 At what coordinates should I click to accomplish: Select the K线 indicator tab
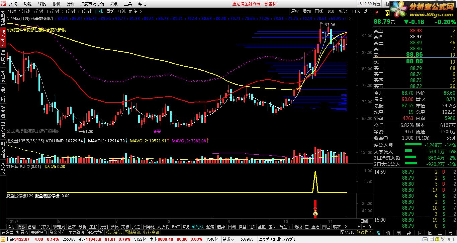click(x=186, y=227)
